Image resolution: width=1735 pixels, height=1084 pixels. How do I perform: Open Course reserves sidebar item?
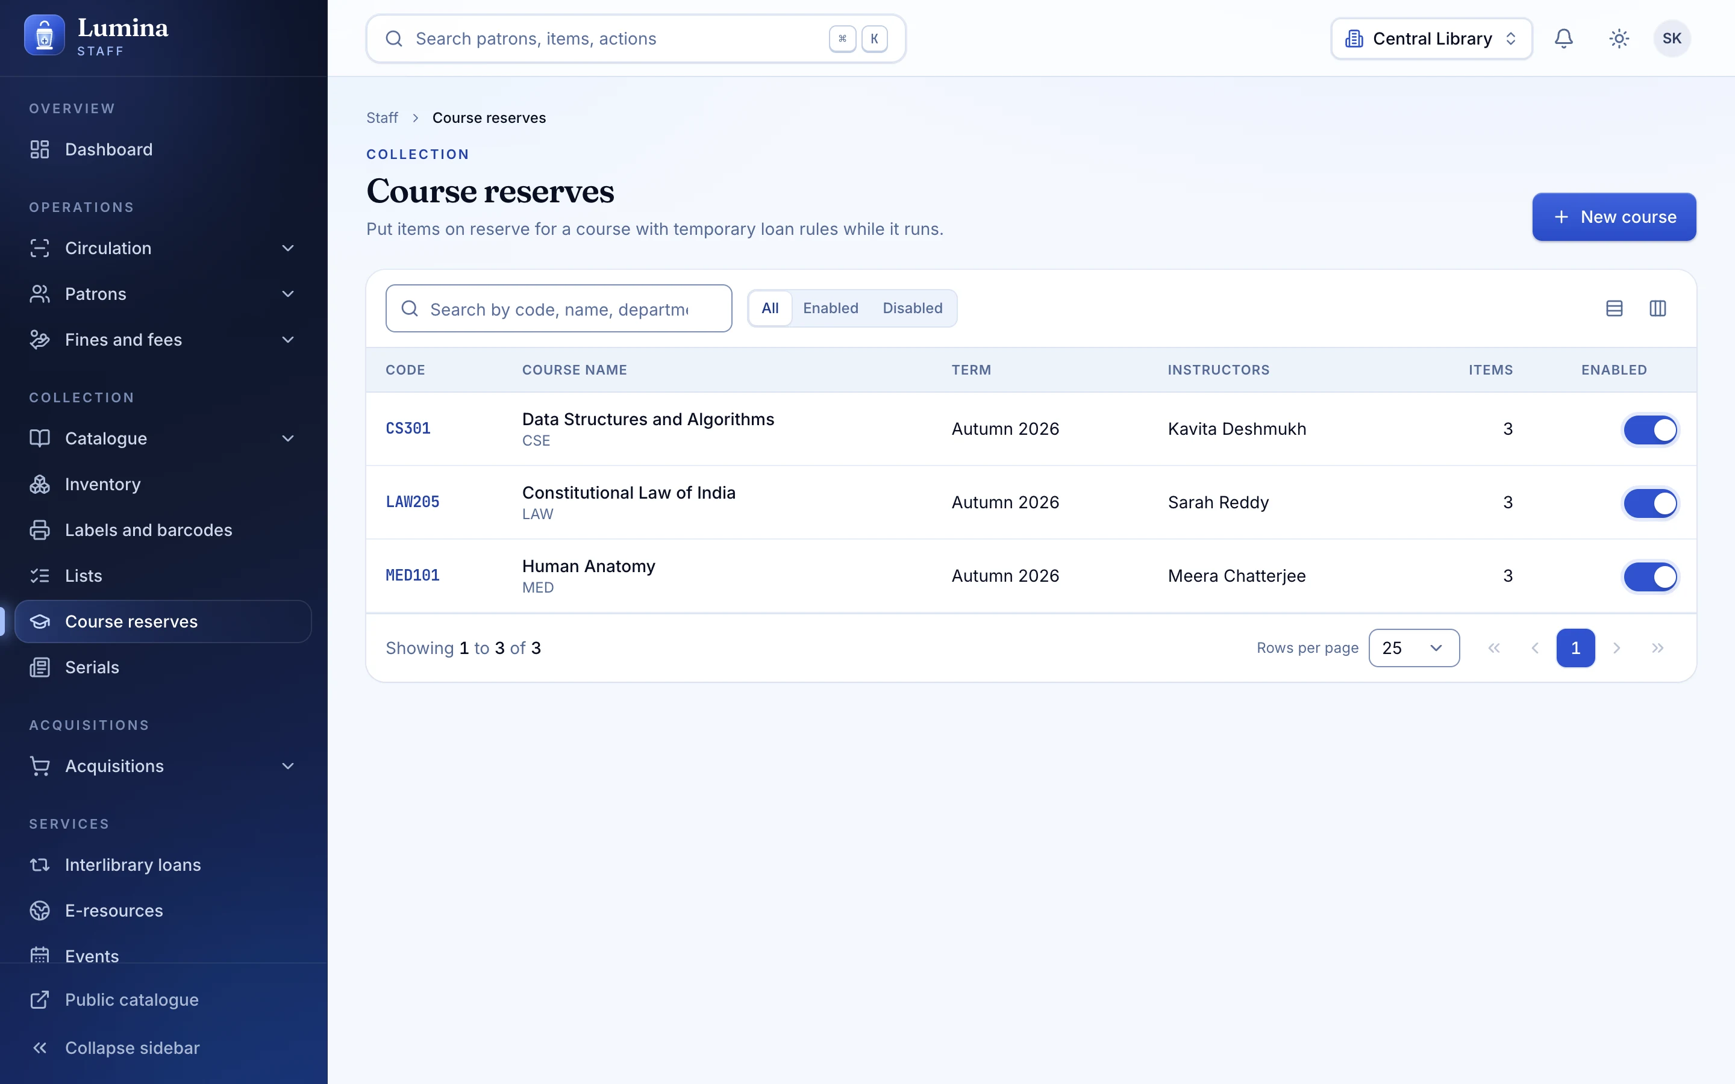tap(163, 621)
